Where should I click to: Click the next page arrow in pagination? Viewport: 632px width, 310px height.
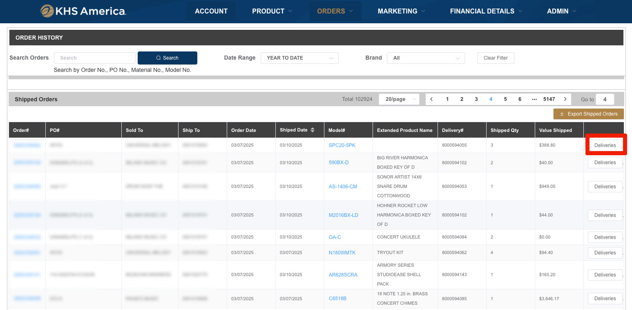[x=565, y=99]
